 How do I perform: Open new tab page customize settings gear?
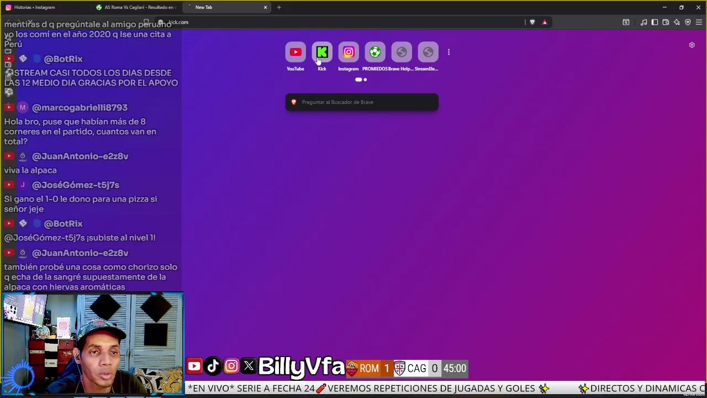pyautogui.click(x=692, y=45)
